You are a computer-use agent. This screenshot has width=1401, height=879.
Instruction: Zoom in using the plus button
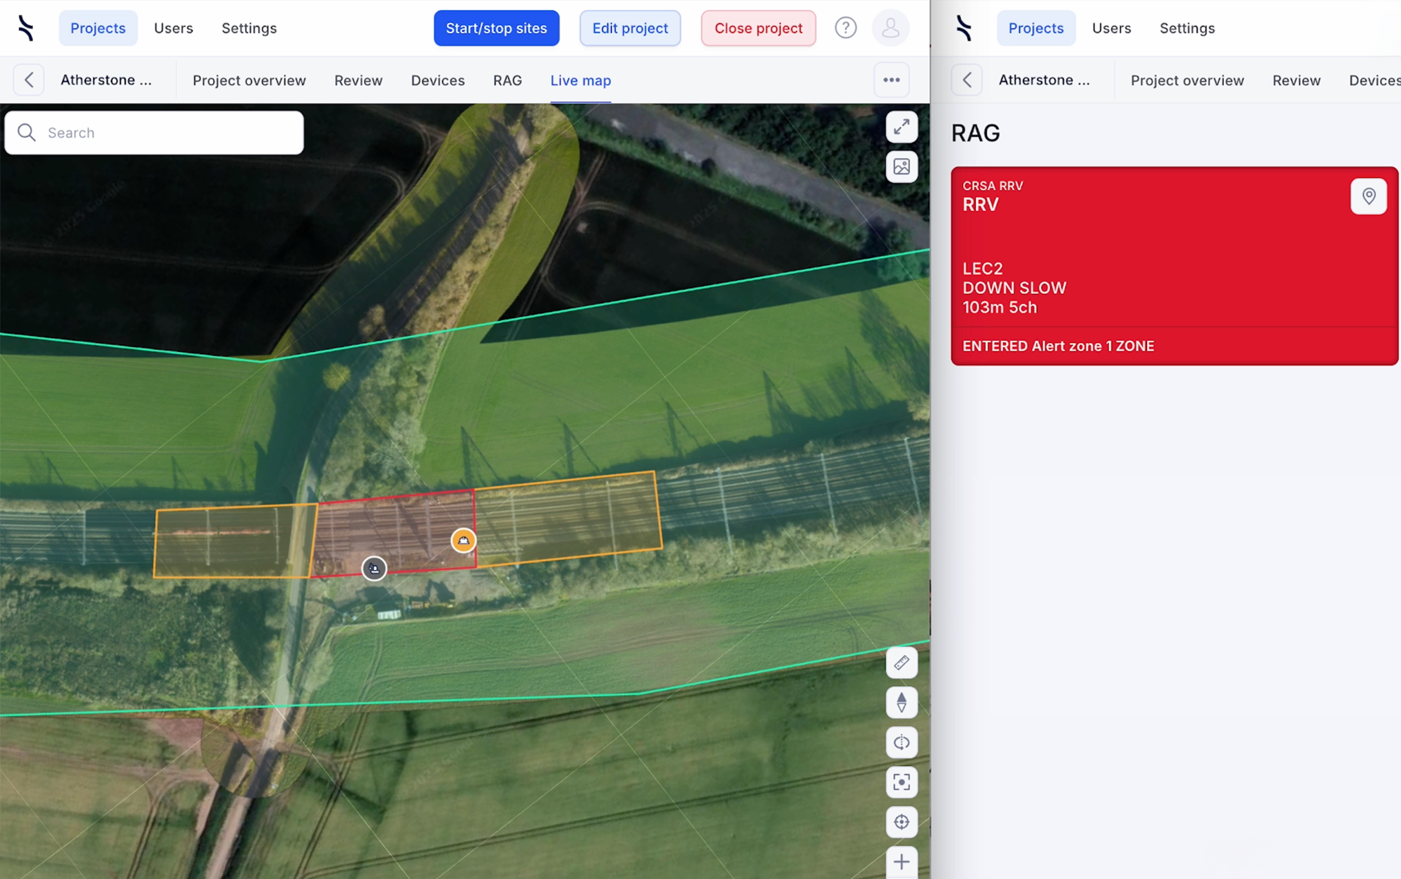901,861
